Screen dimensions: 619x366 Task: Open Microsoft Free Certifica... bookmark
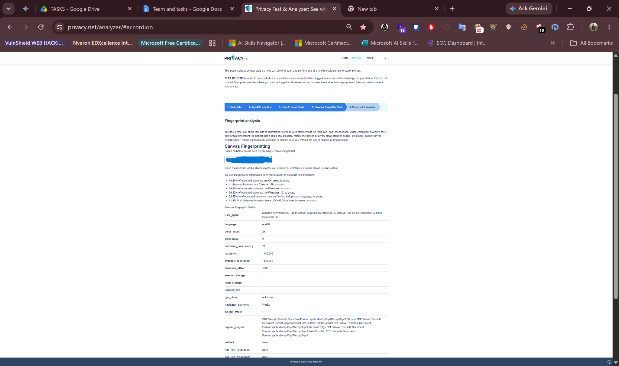170,43
